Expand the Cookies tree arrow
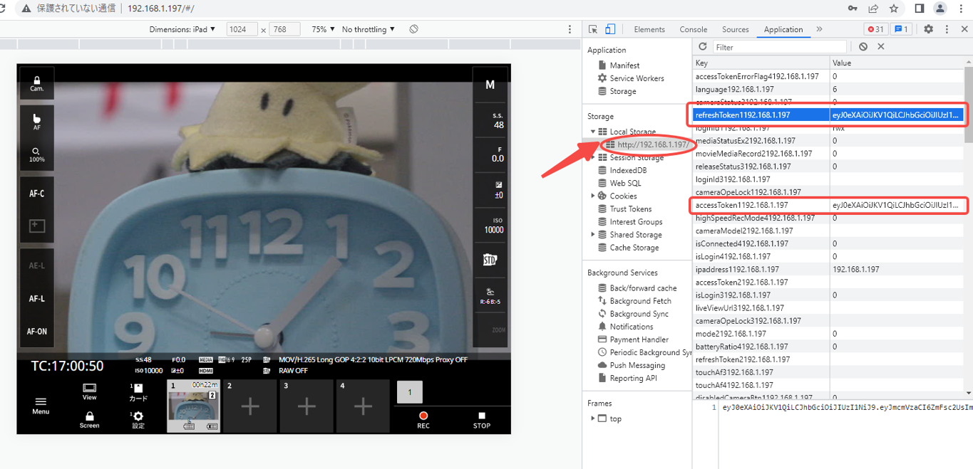The image size is (973, 469). 593,196
